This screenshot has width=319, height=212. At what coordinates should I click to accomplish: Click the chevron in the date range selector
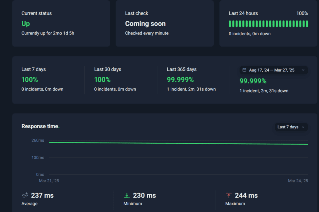click(303, 70)
